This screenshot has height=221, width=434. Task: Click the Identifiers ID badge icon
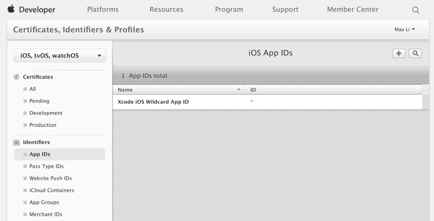point(16,142)
